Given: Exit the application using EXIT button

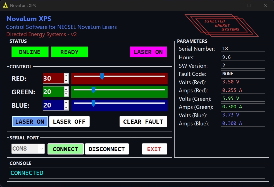Looking at the screenshot, I should pos(154,149).
